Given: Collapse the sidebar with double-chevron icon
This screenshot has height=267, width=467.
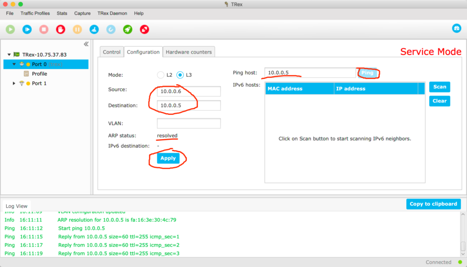Looking at the screenshot, I should coord(86,44).
